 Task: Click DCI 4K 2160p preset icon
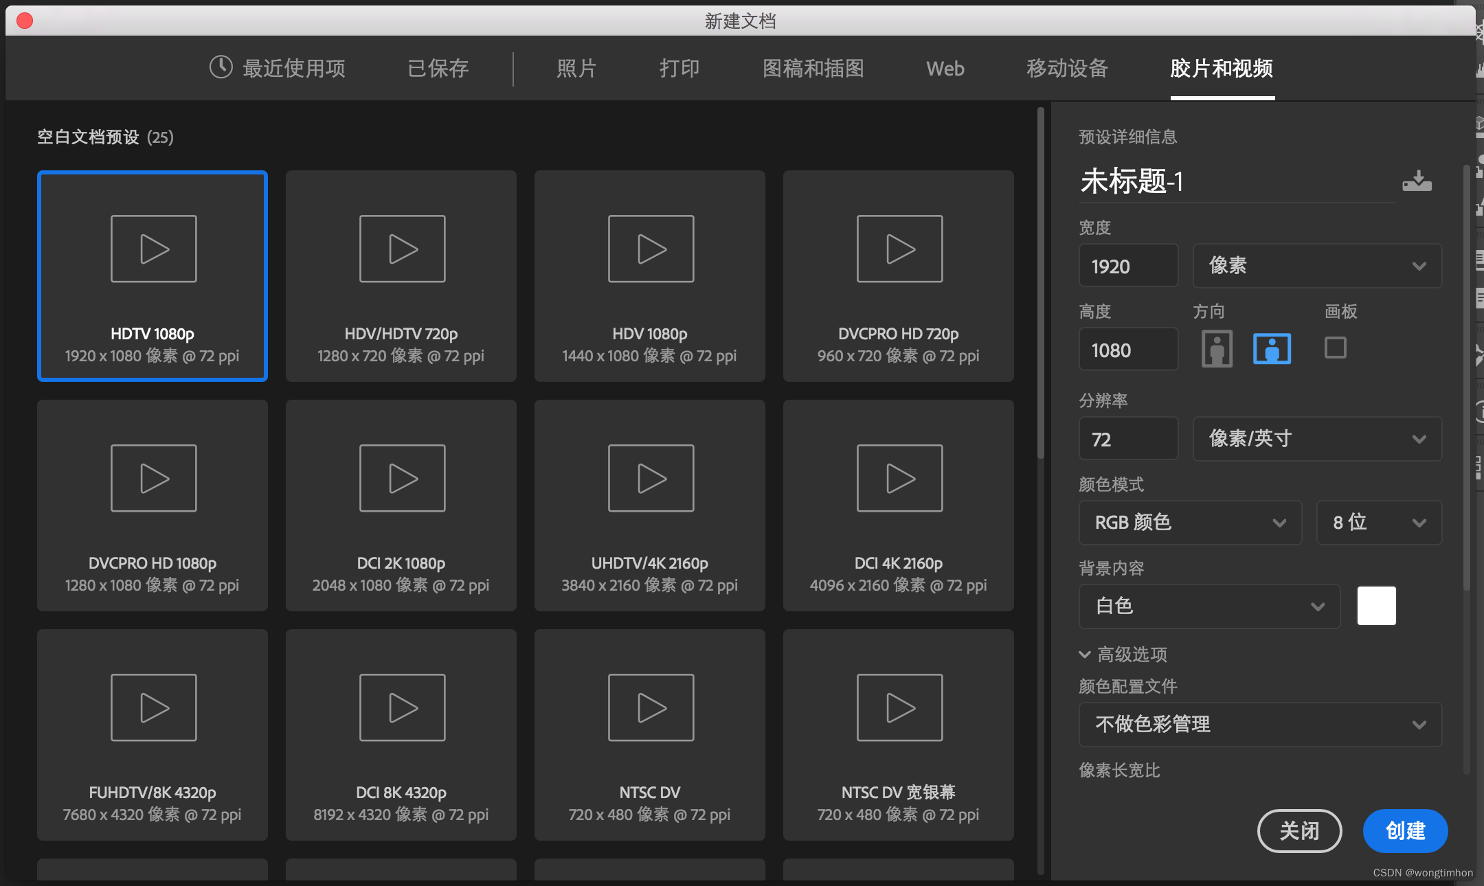click(x=899, y=478)
